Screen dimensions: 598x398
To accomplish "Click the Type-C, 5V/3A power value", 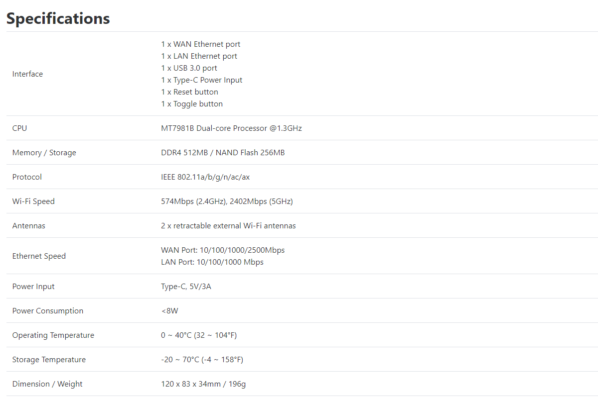I will pyautogui.click(x=186, y=287).
